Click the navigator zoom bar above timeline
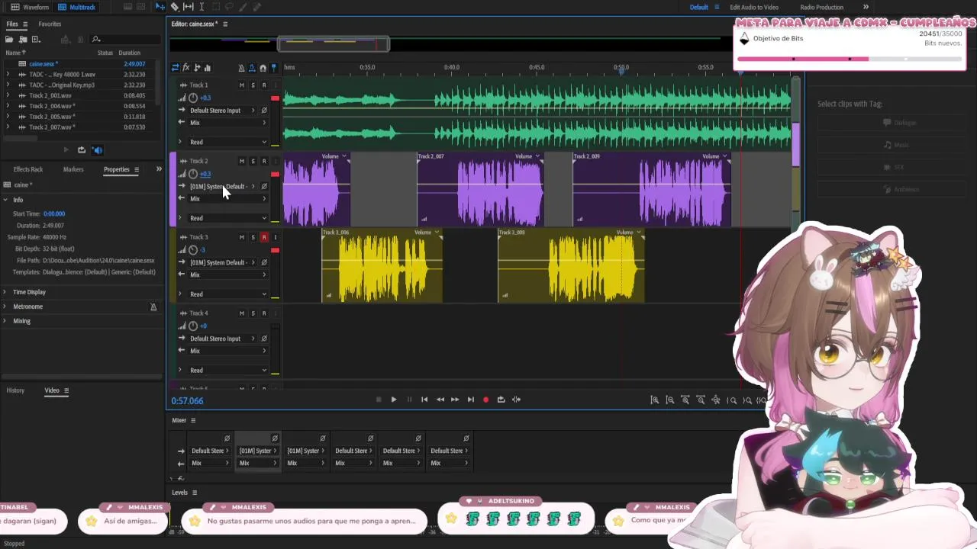 click(x=334, y=44)
